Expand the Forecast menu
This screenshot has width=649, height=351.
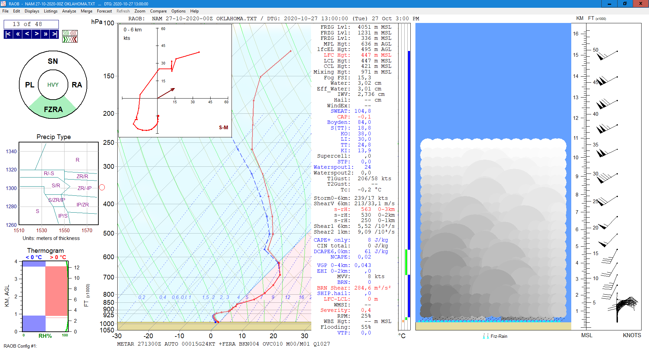tap(104, 11)
